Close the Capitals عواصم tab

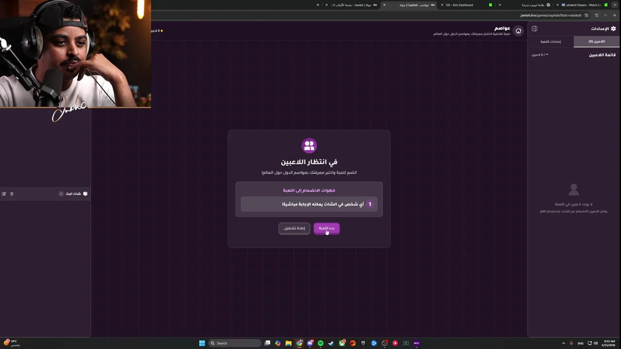384,5
